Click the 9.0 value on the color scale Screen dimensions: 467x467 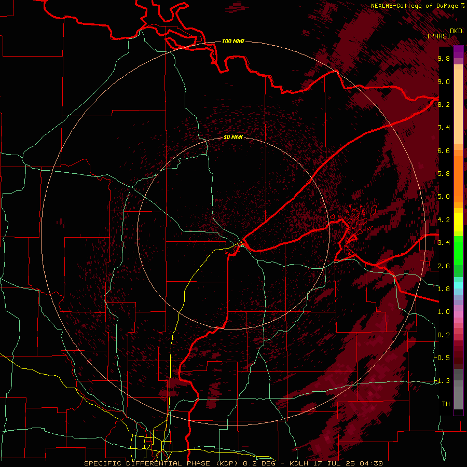[x=444, y=81]
